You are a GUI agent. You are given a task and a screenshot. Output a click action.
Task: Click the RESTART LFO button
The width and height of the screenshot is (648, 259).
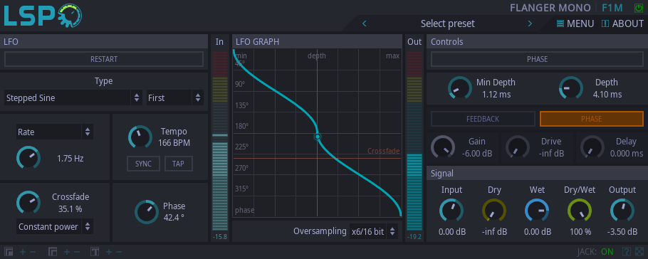(x=104, y=59)
